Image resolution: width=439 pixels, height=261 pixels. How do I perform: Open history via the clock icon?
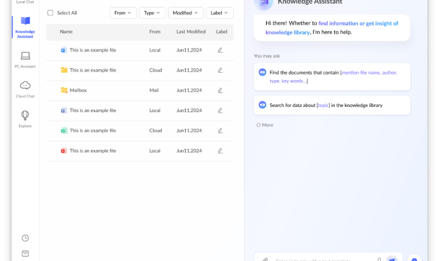click(25, 238)
